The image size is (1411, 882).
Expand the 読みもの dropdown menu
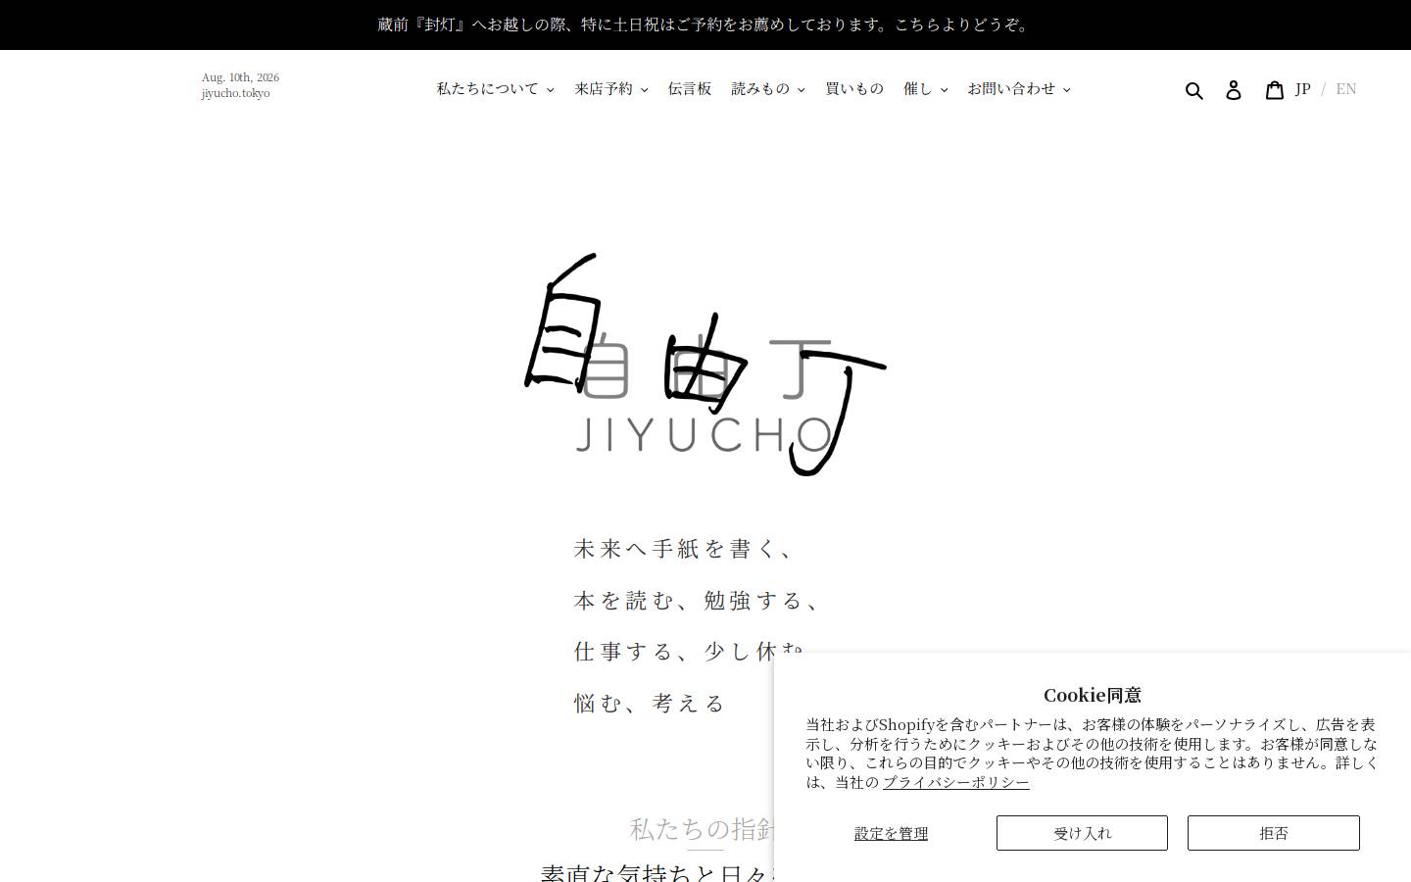point(768,89)
